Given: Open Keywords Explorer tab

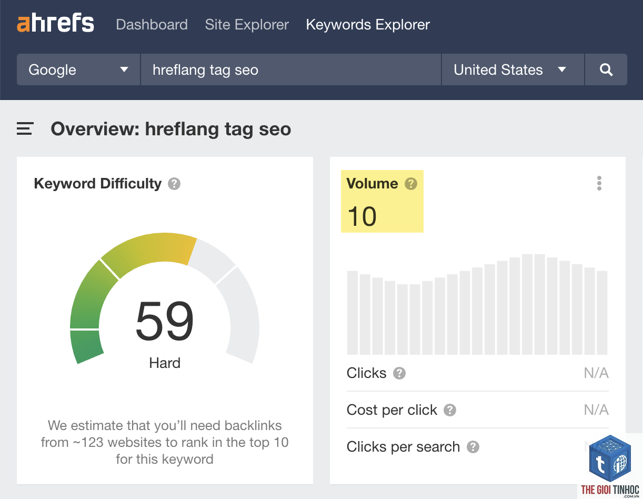Looking at the screenshot, I should coord(368,25).
